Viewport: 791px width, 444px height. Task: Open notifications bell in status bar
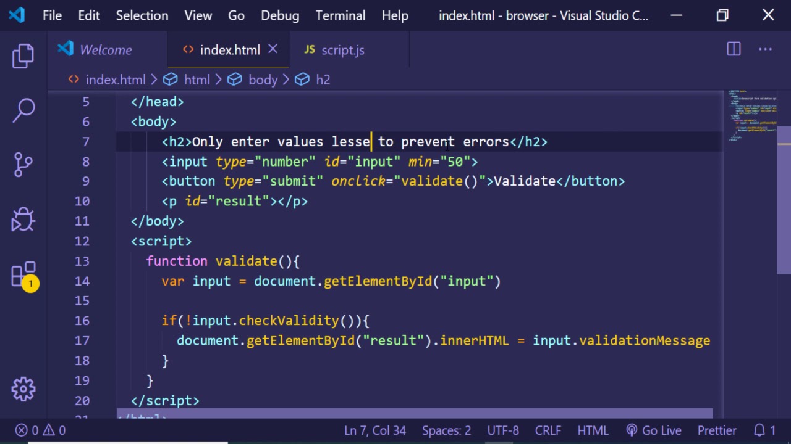pos(764,430)
